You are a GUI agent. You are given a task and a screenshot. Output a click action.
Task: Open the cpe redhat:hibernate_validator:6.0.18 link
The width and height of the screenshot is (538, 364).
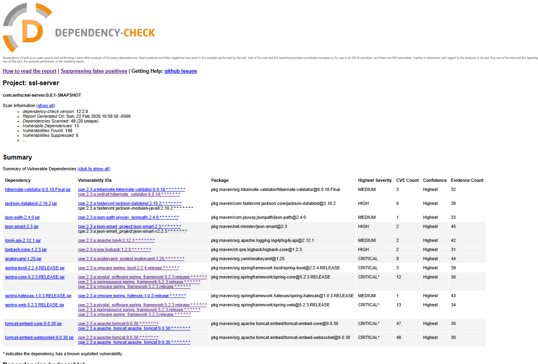pyautogui.click(x=129, y=195)
